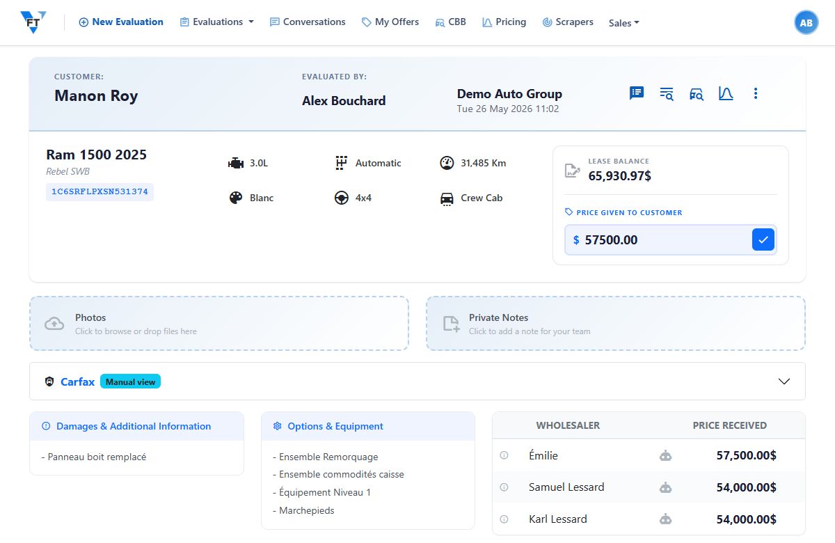
Task: Click the add note file icon
Action: pyautogui.click(x=451, y=324)
